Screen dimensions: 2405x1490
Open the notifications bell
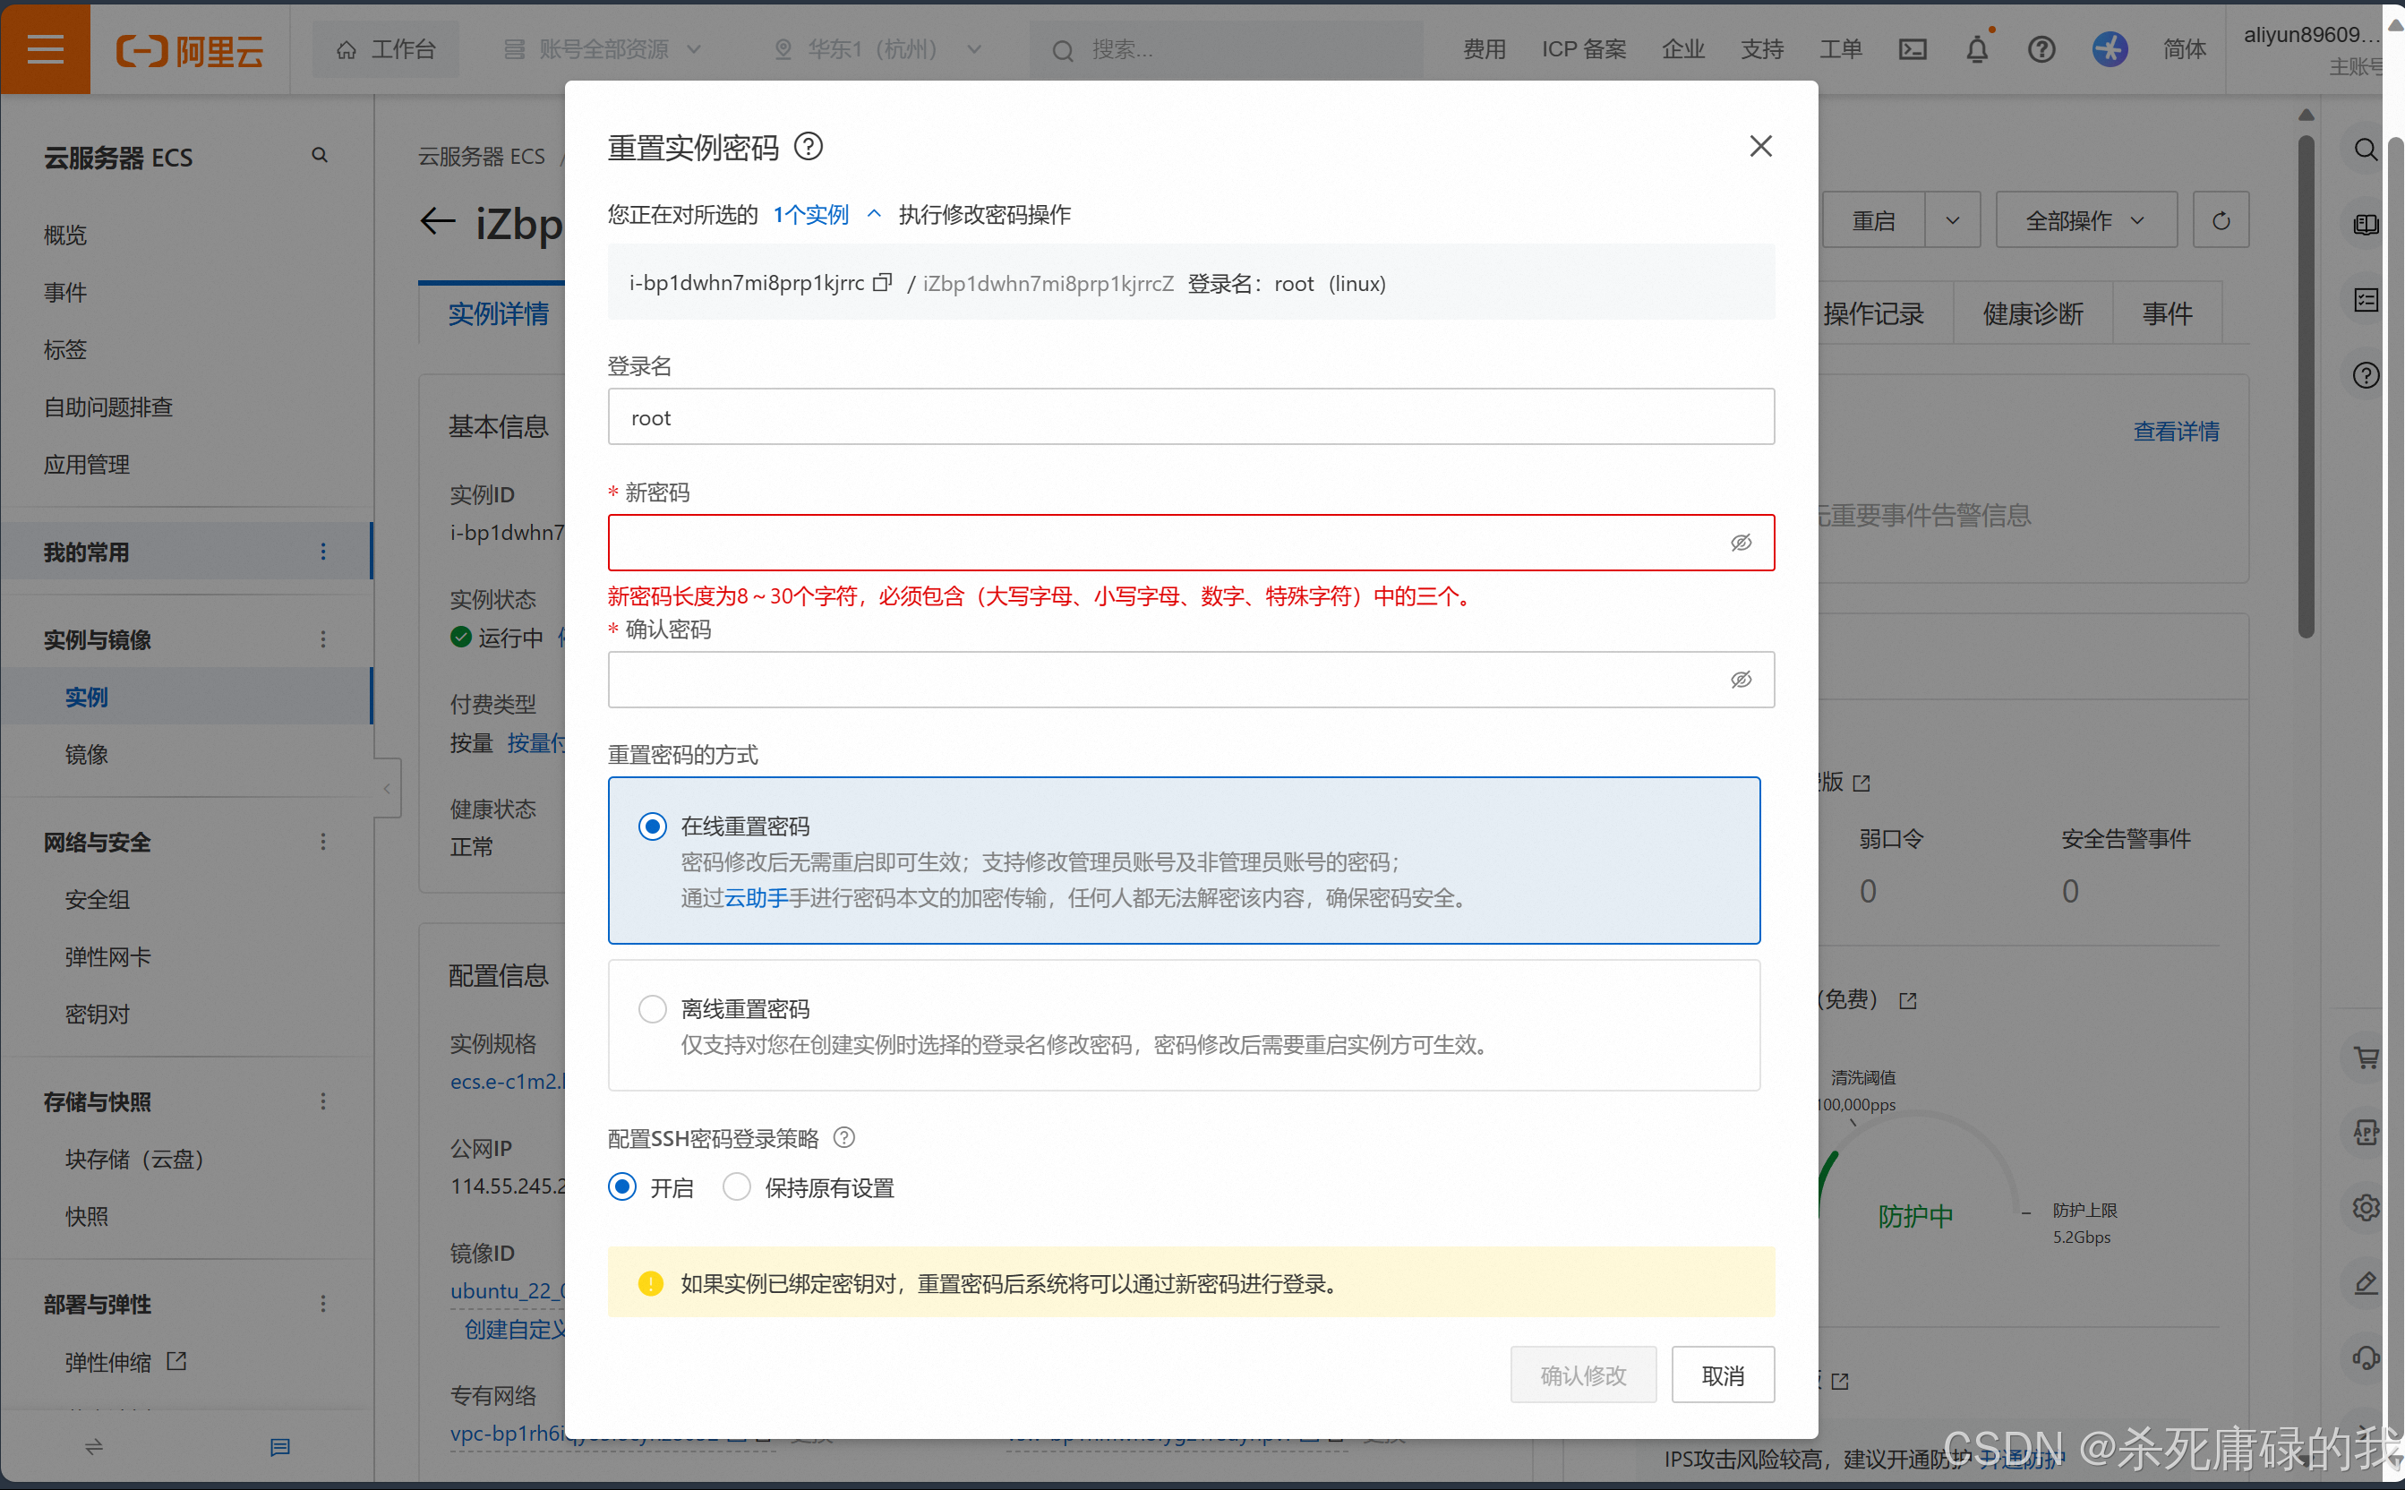click(x=1976, y=49)
